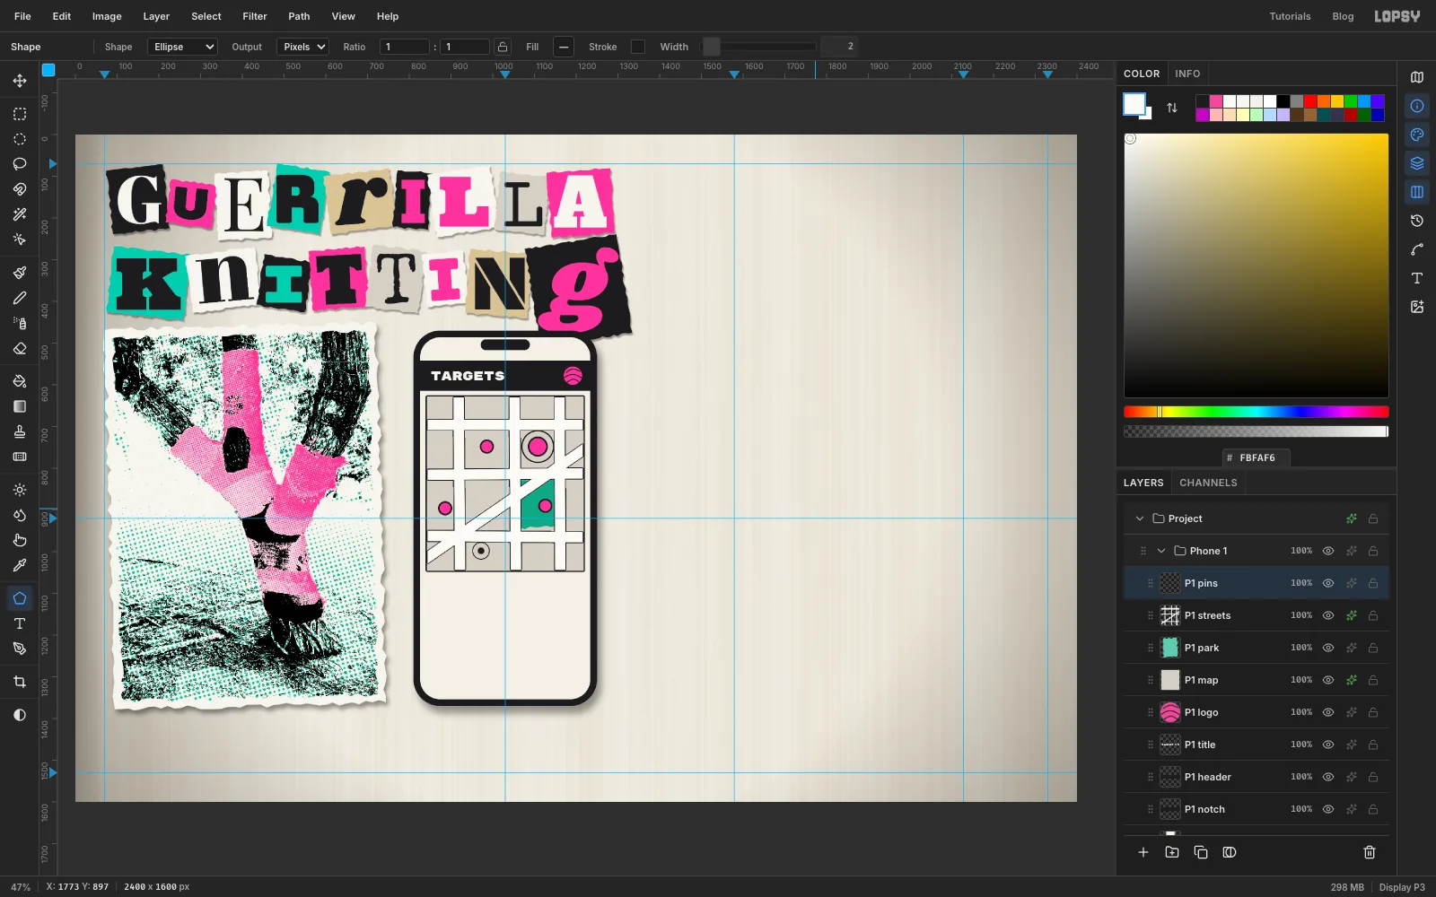Select the Move tool
The width and height of the screenshot is (1436, 897).
pyautogui.click(x=20, y=81)
